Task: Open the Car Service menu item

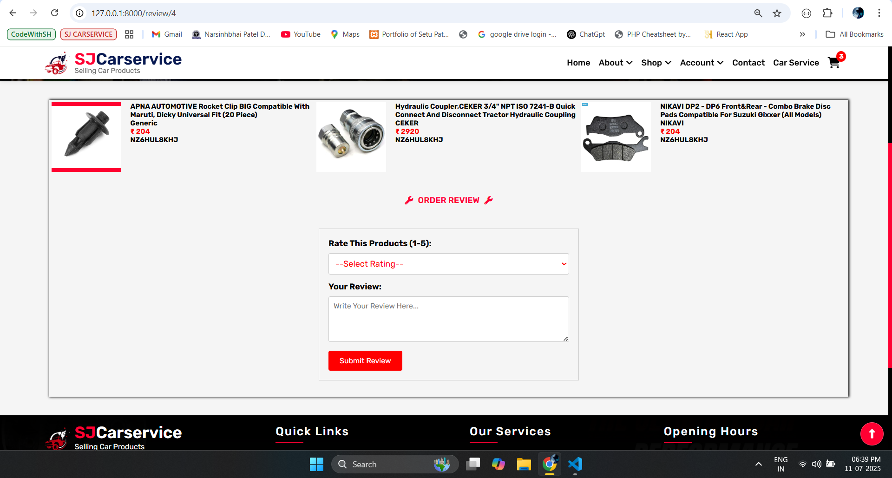Action: tap(795, 63)
